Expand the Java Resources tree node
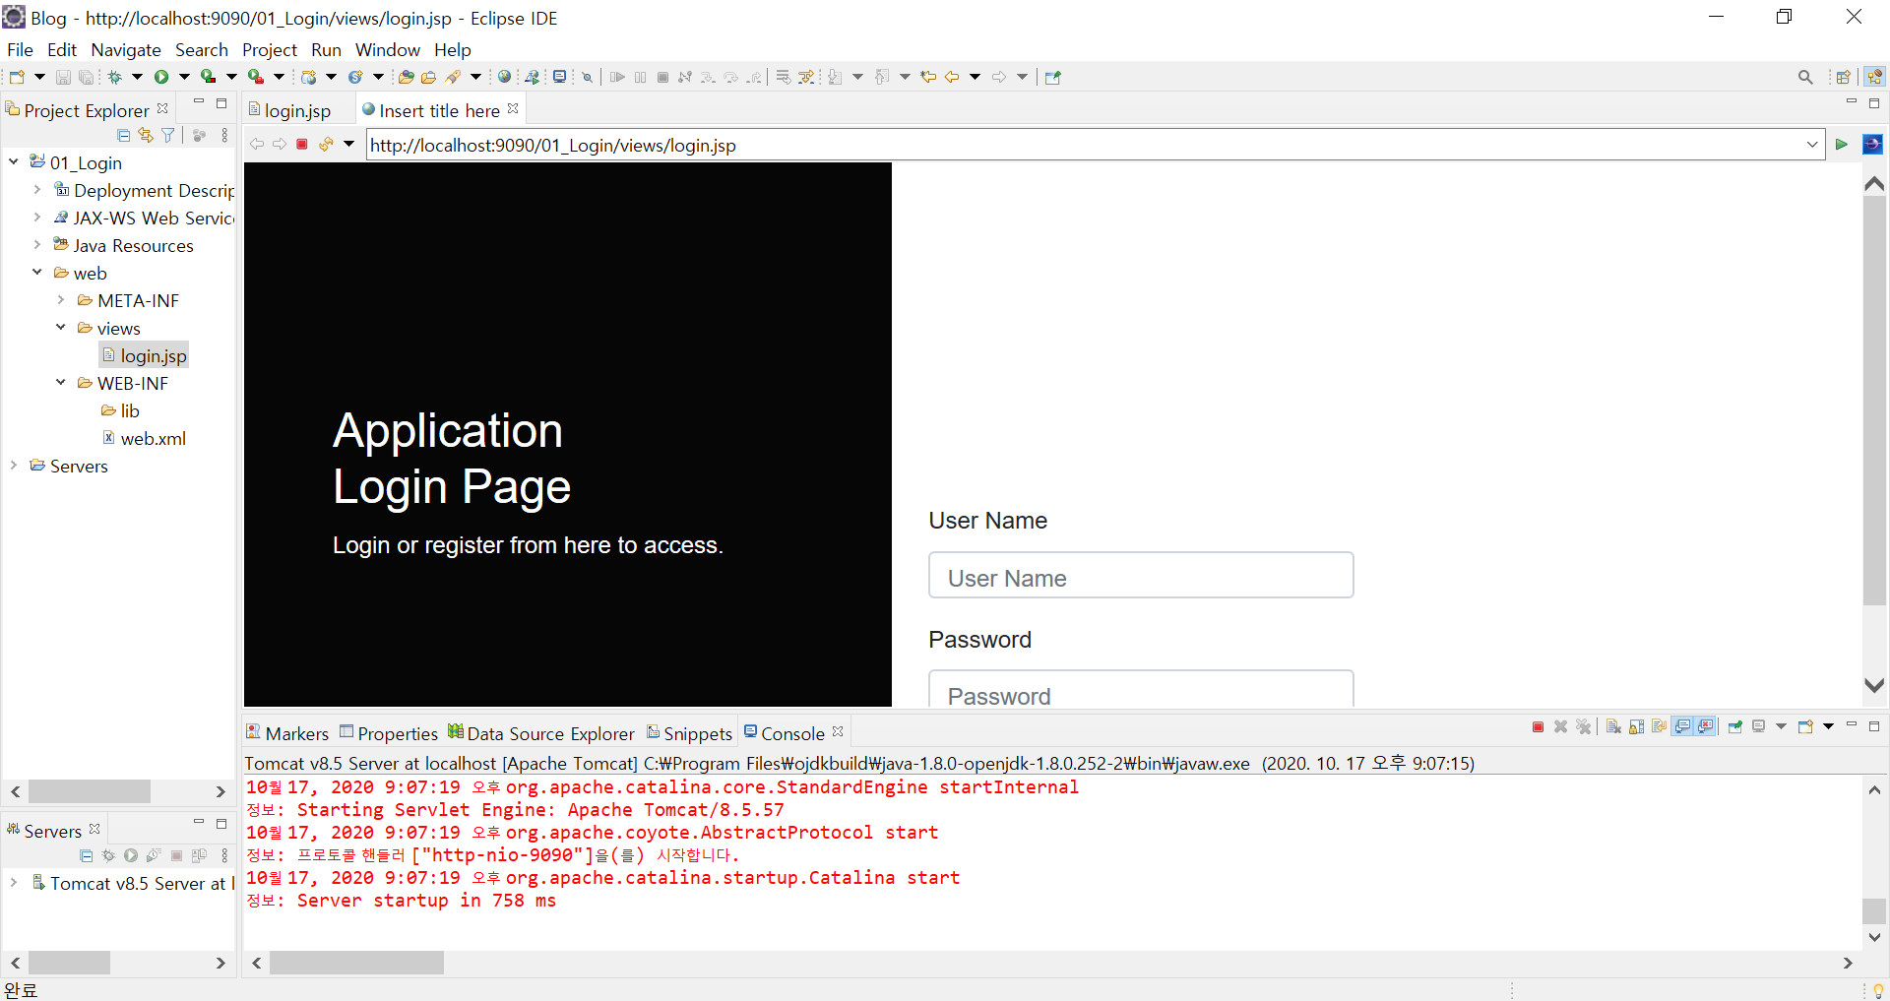This screenshot has width=1890, height=1001. click(x=37, y=245)
